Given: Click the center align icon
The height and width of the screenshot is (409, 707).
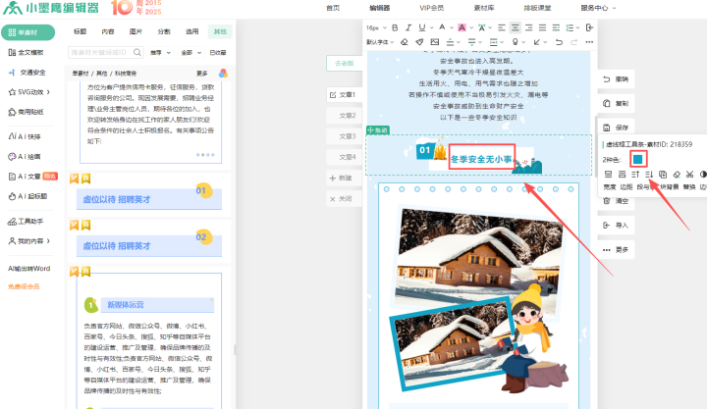Looking at the screenshot, I should point(517,28).
